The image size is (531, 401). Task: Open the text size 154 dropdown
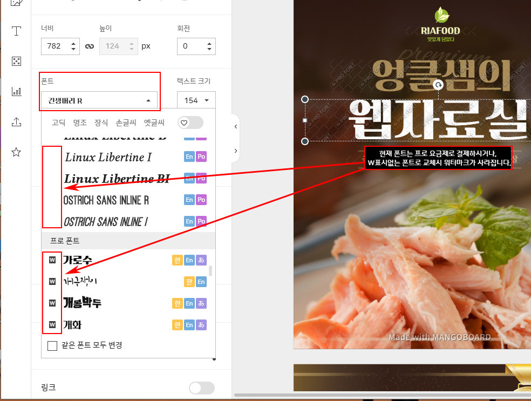[196, 100]
